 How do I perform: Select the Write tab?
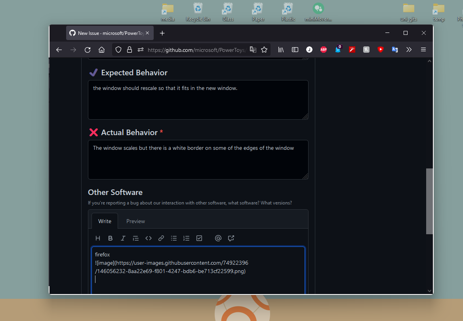105,221
